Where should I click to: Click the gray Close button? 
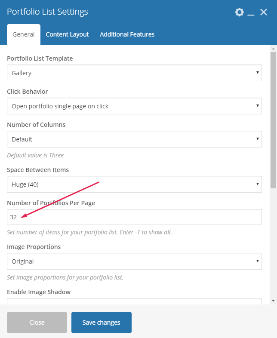pyautogui.click(x=37, y=323)
